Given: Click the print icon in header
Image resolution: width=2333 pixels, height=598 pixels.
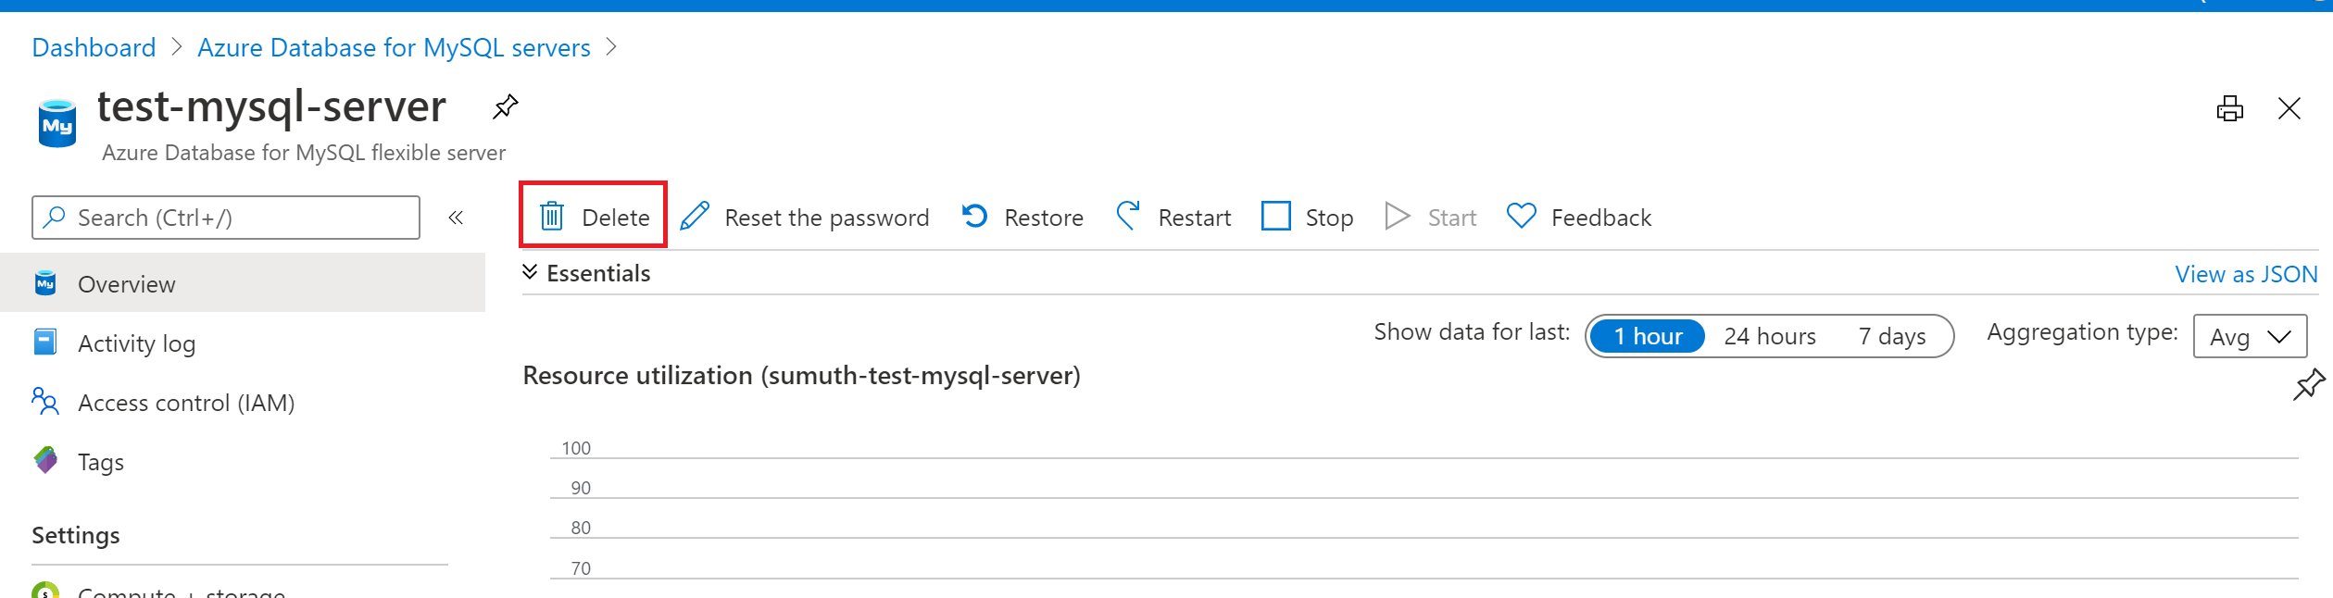Looking at the screenshot, I should click(2229, 109).
